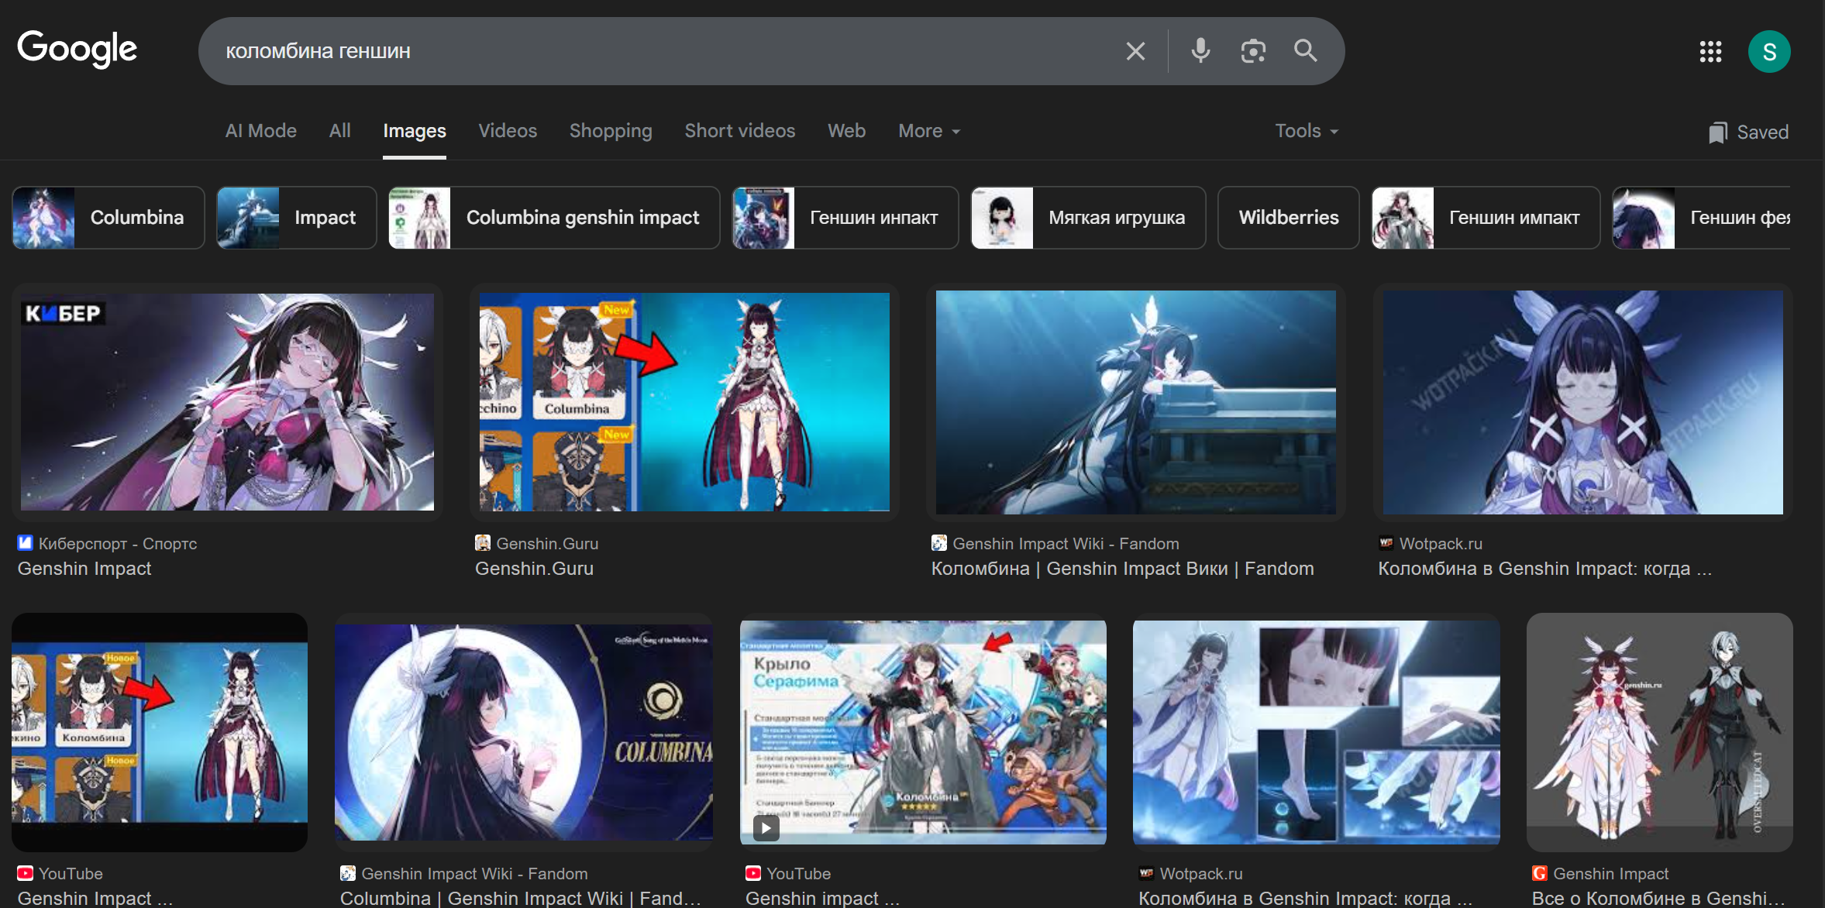The height and width of the screenshot is (908, 1825).
Task: Apply the Wildberries filter chip
Action: click(1288, 218)
